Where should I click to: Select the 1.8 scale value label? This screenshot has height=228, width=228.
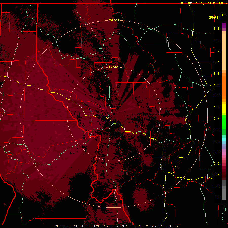(217, 141)
